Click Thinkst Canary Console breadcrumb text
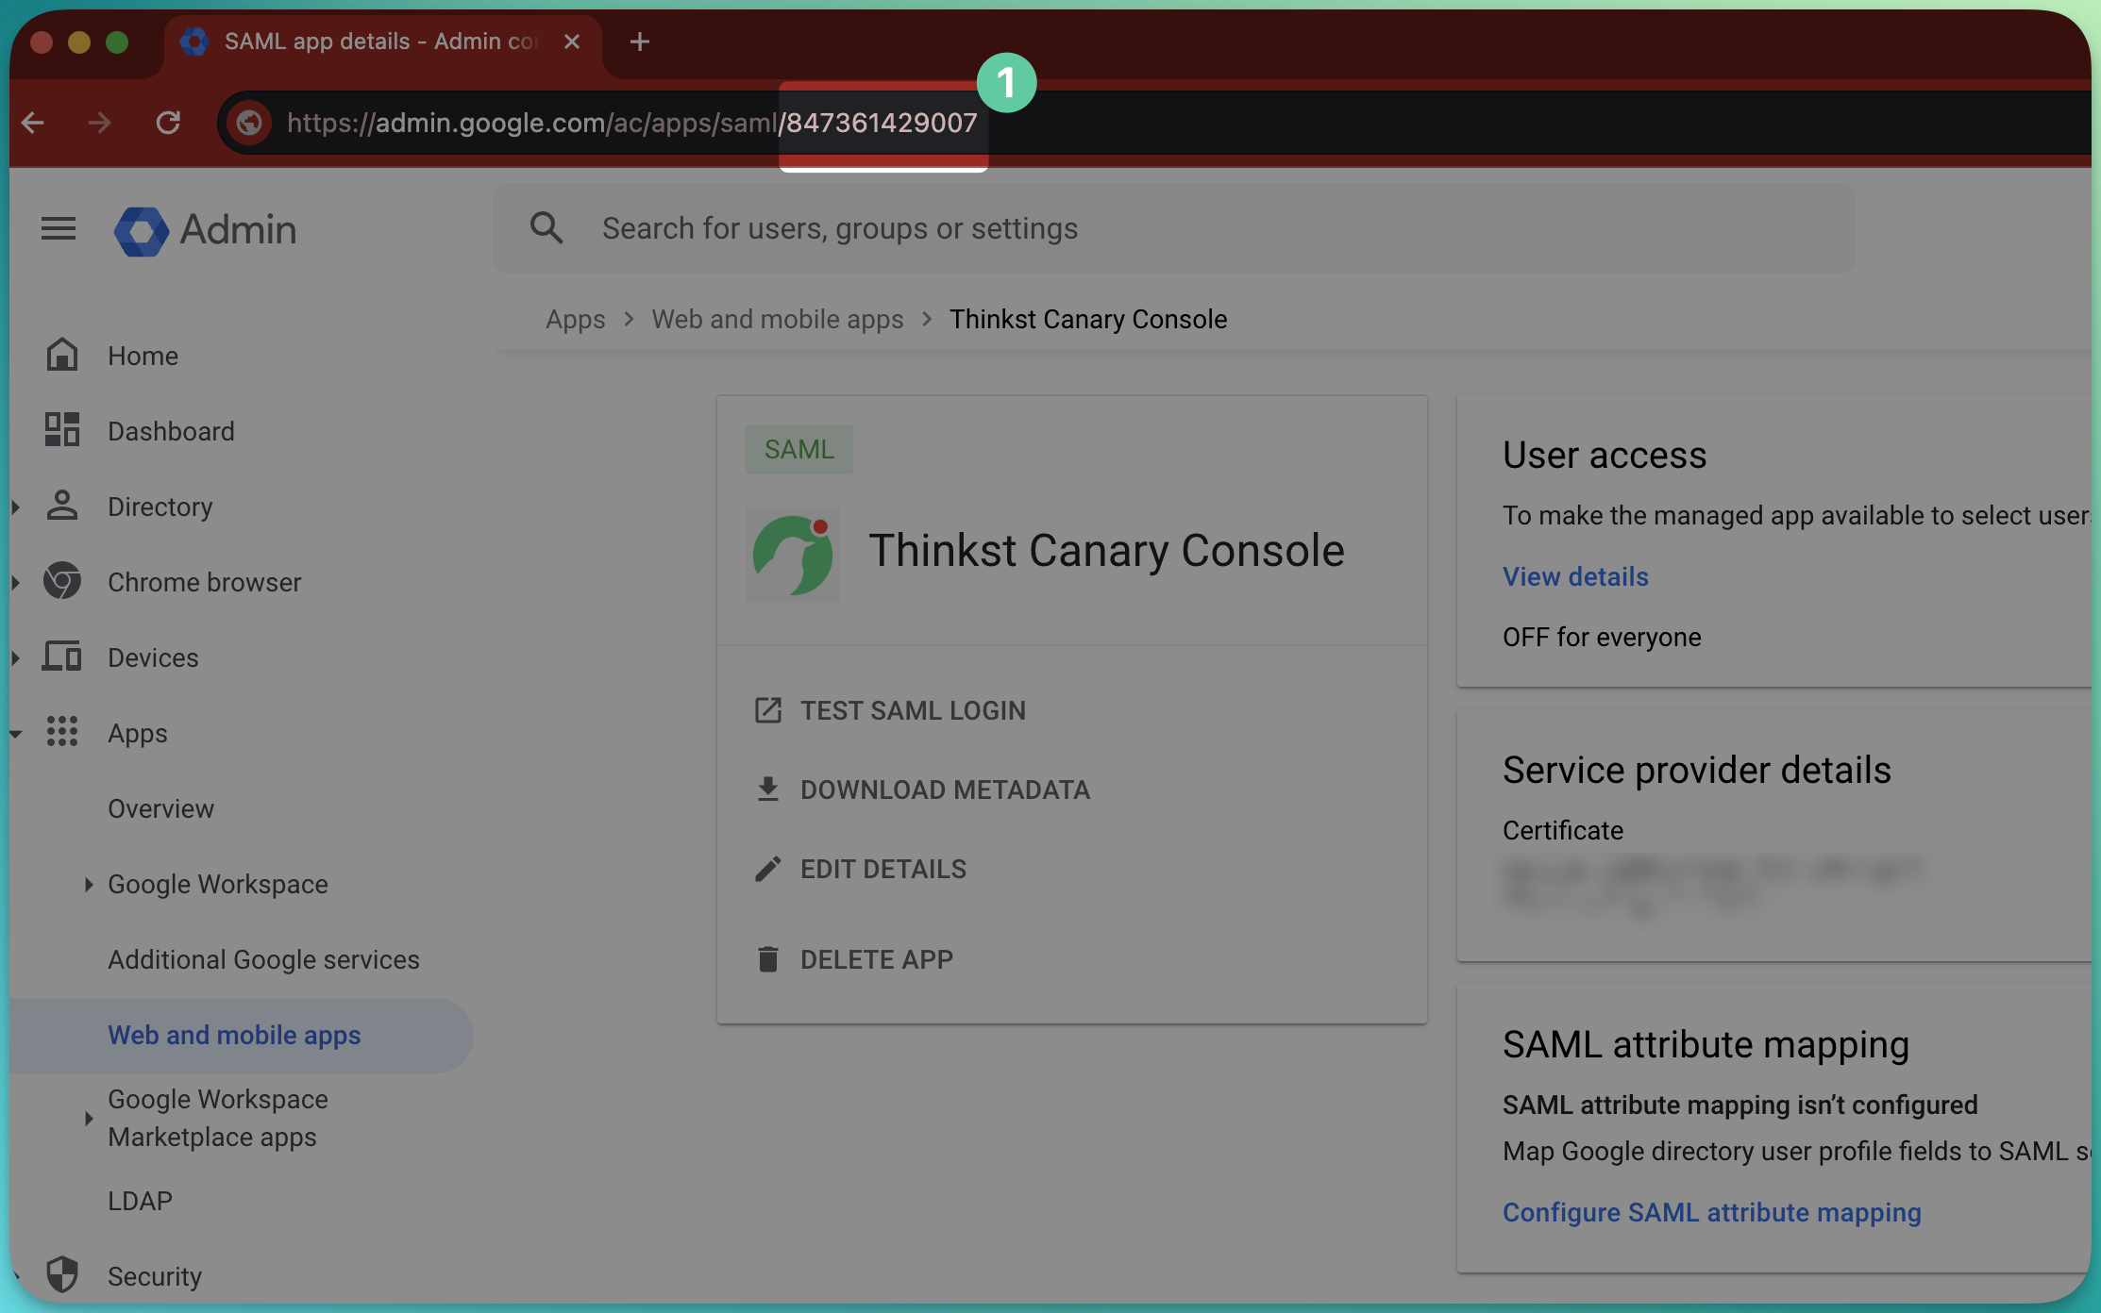 coord(1087,319)
